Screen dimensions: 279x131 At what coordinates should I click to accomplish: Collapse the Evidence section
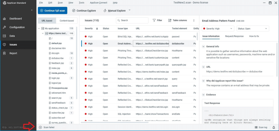point(203,95)
